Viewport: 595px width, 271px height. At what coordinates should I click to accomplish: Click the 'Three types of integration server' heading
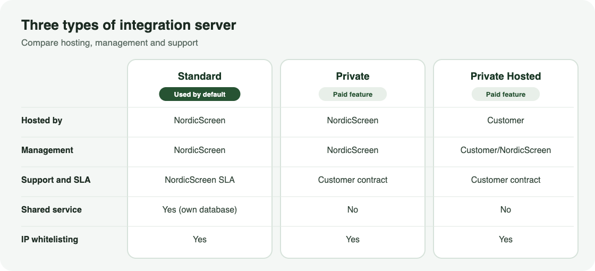[128, 25]
